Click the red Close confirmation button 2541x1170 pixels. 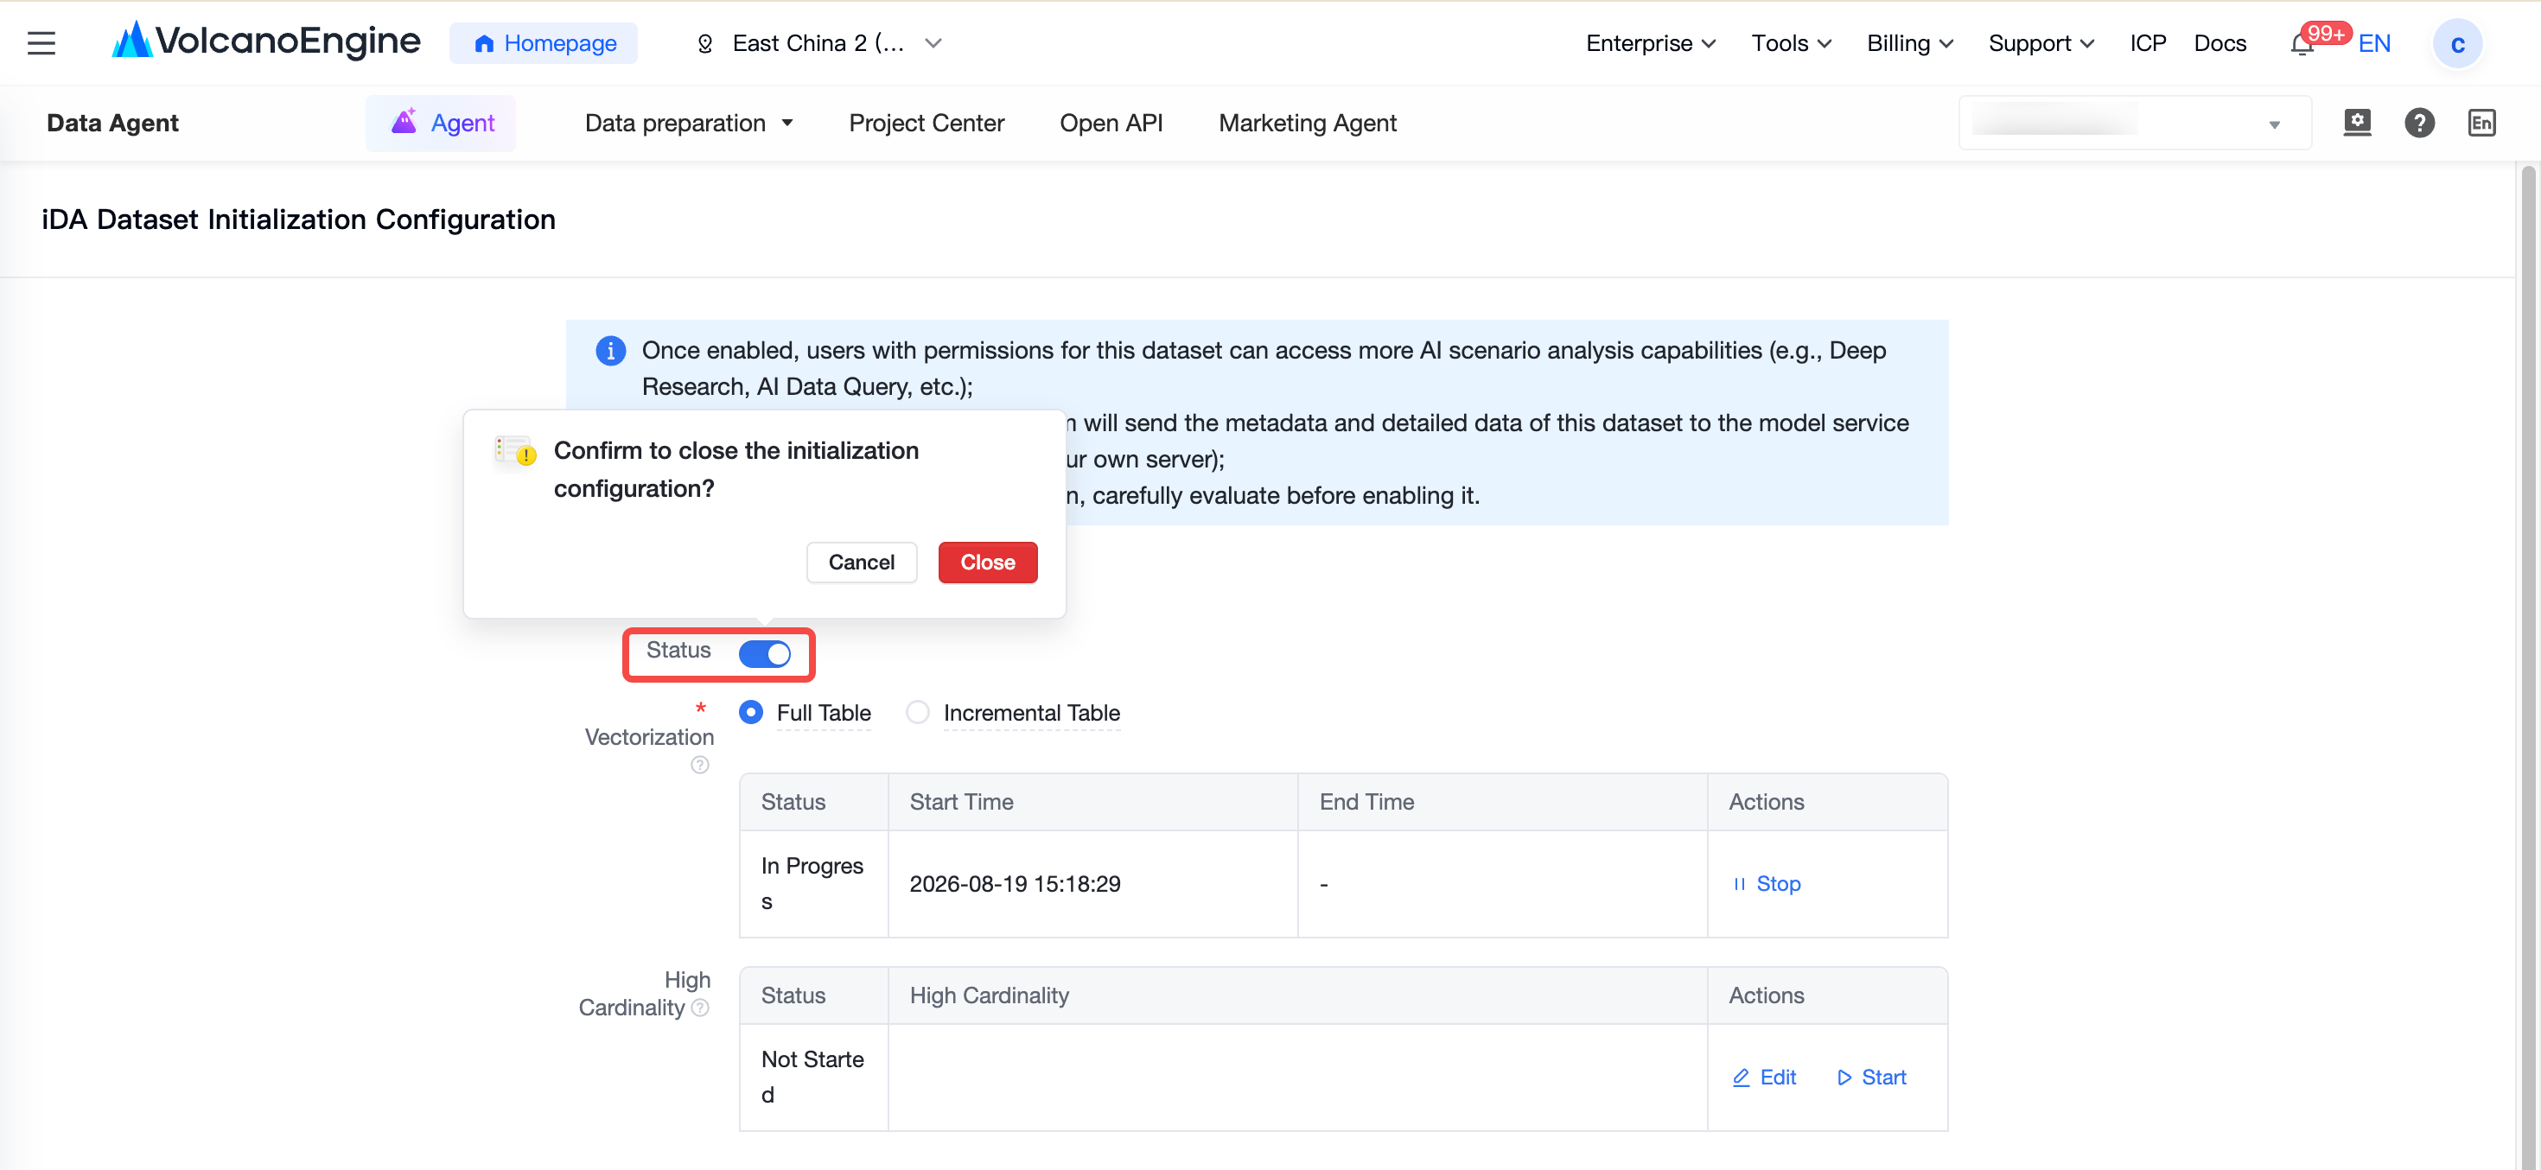click(x=987, y=563)
